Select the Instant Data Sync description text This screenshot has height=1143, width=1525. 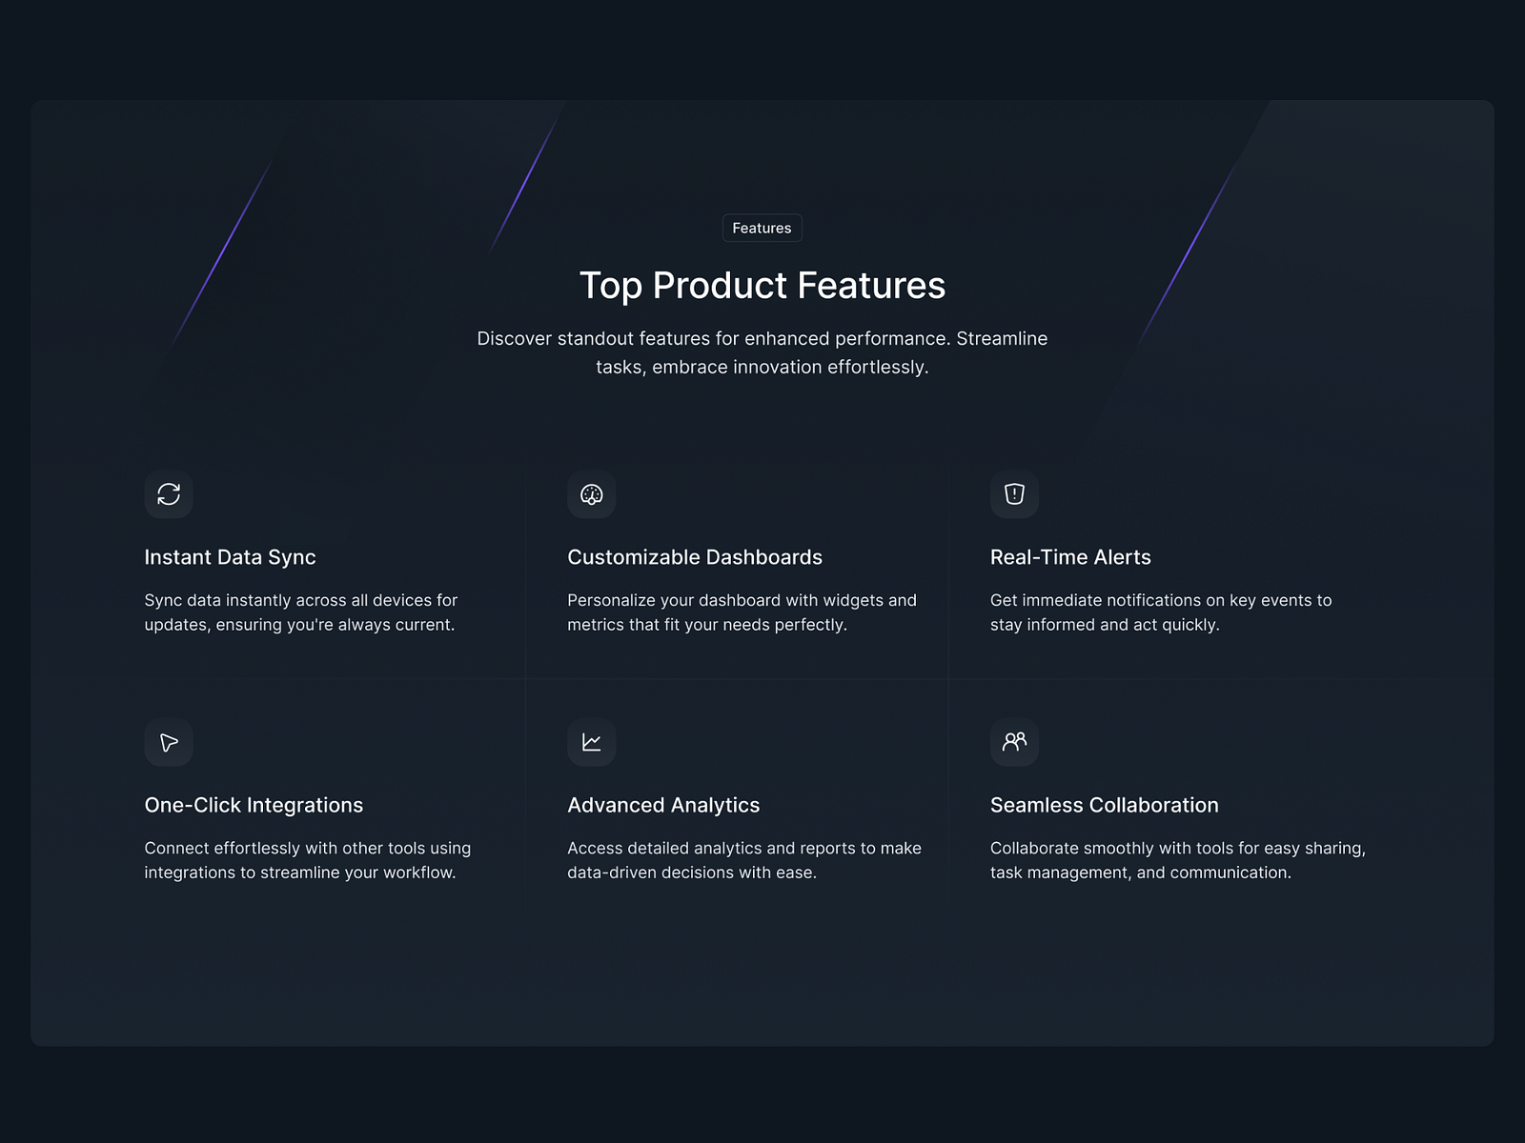(301, 612)
